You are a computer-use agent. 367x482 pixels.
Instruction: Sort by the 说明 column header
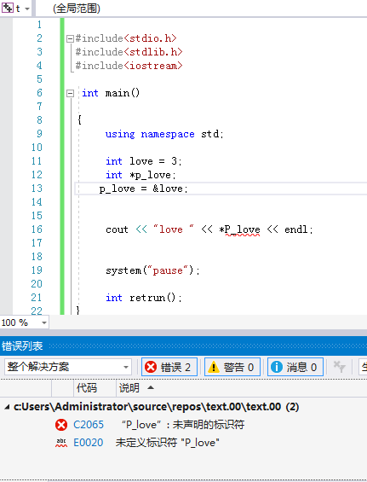(129, 388)
